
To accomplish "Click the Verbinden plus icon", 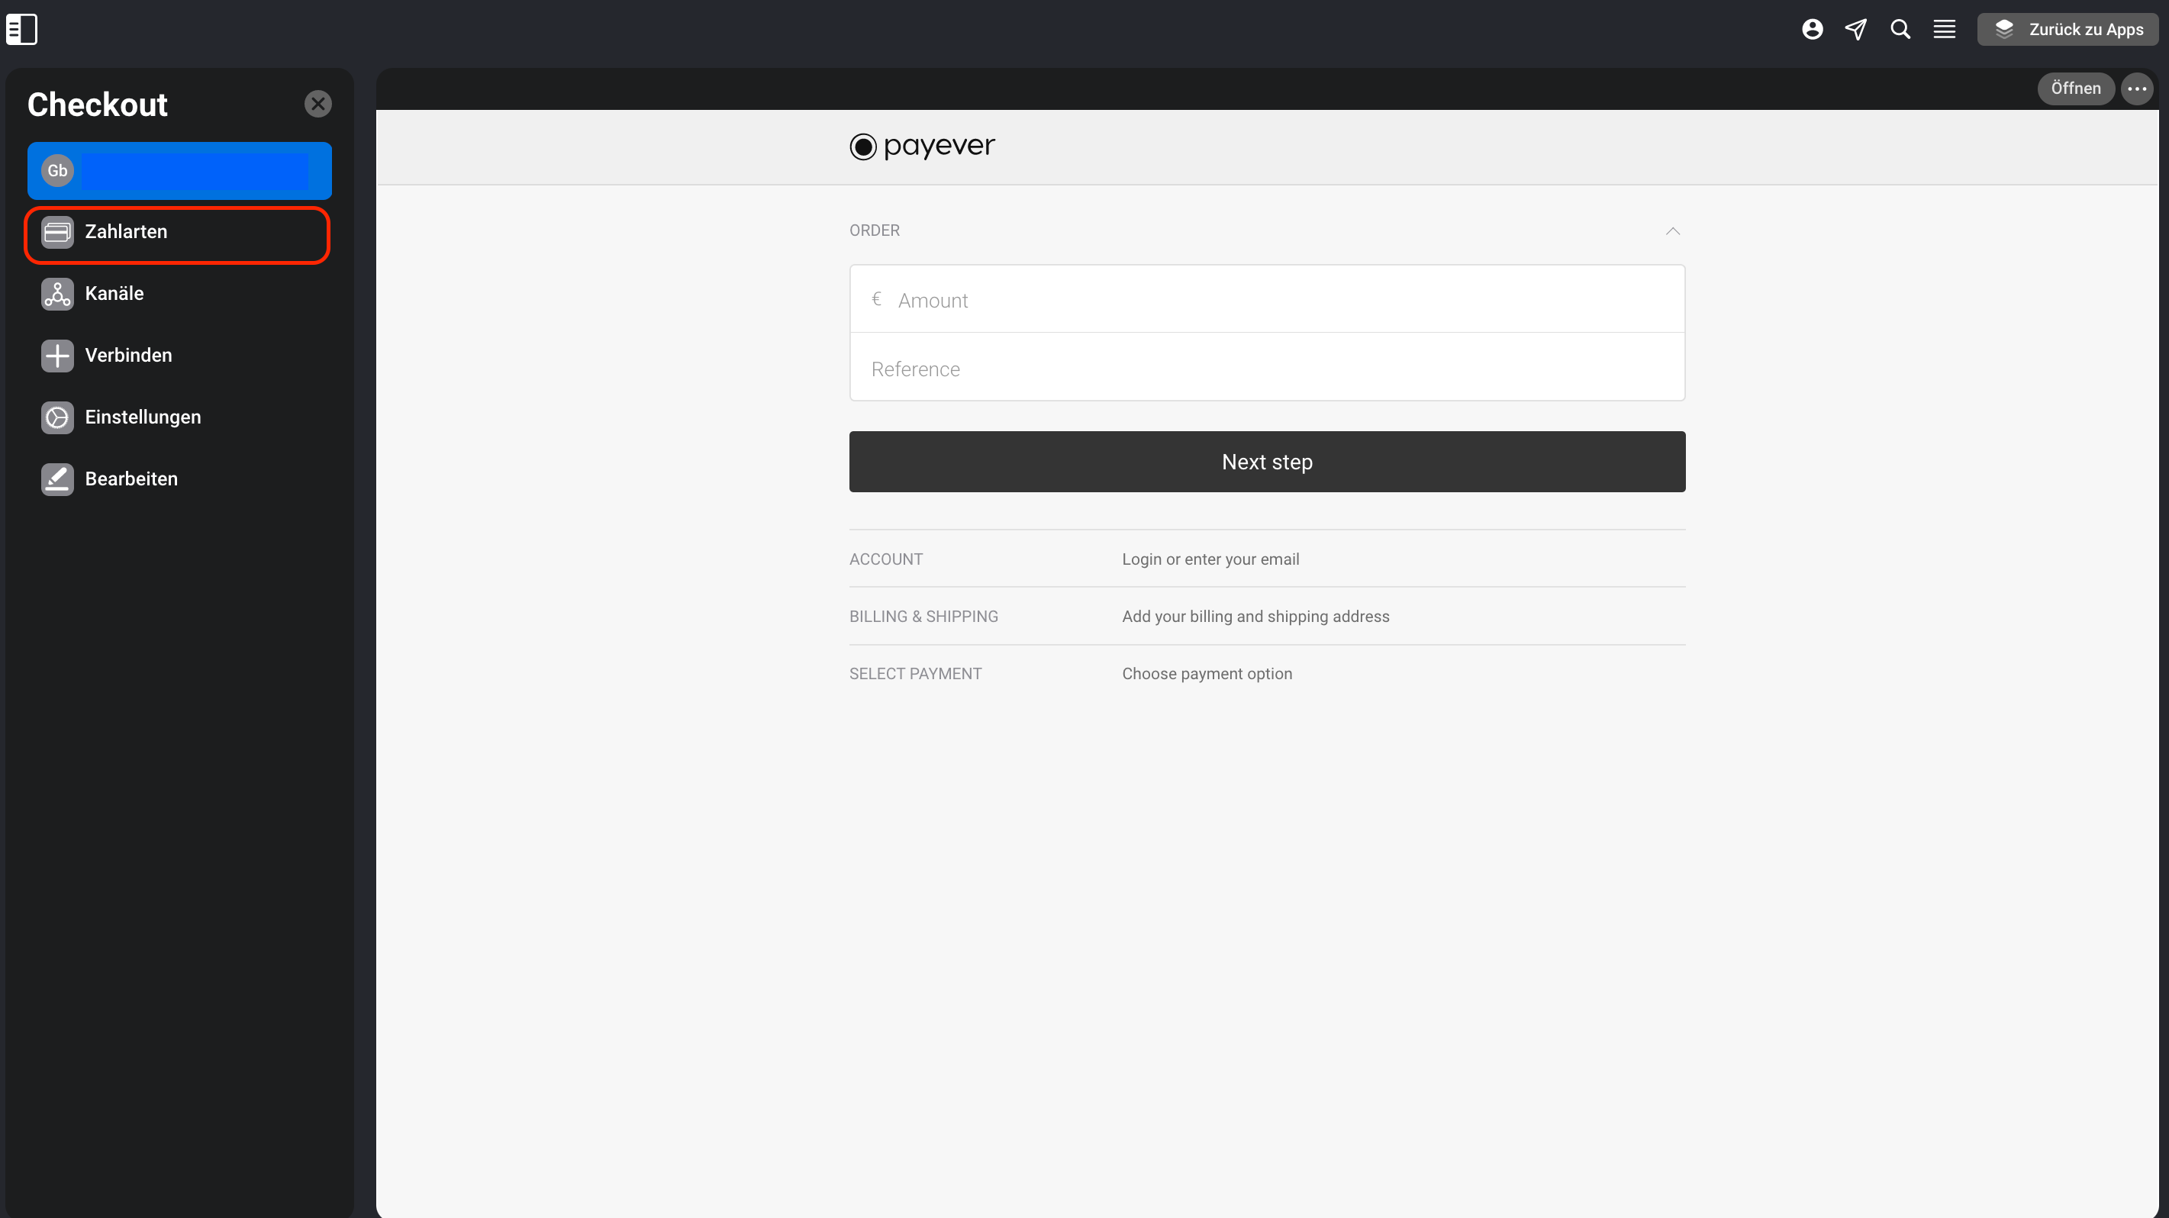I will click(57, 355).
